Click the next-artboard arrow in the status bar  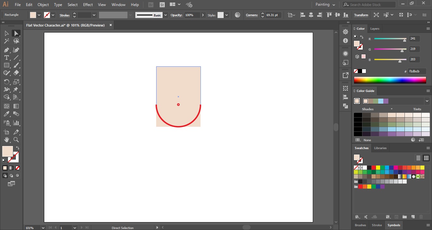(x=82, y=227)
